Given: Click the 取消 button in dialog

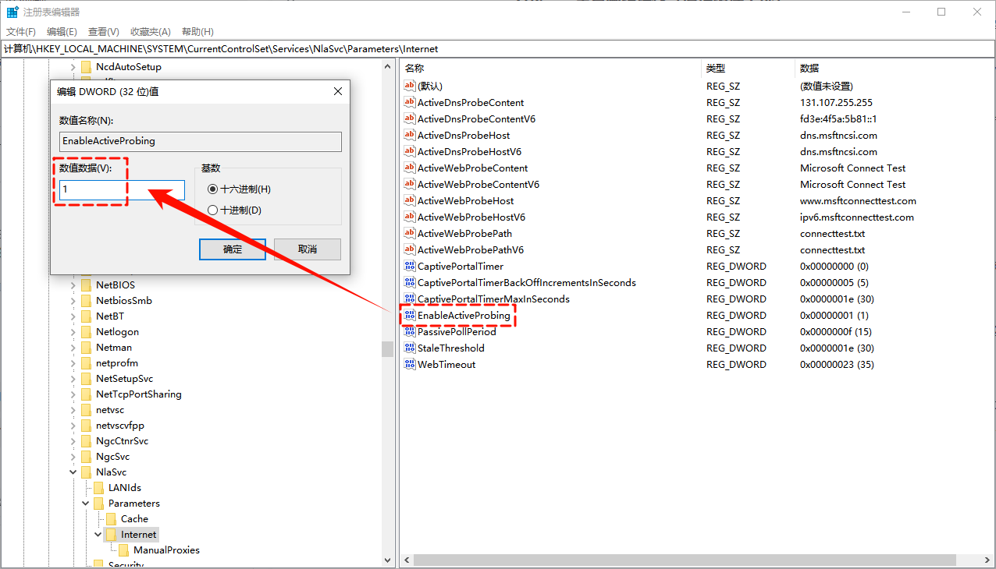Looking at the screenshot, I should tap(308, 249).
